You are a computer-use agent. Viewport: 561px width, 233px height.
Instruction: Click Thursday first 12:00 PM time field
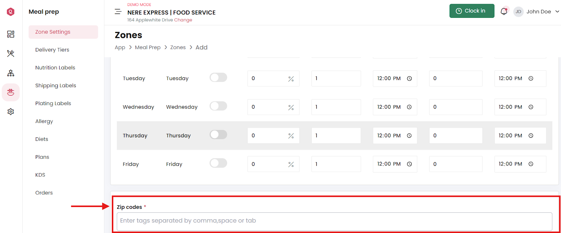pyautogui.click(x=395, y=136)
